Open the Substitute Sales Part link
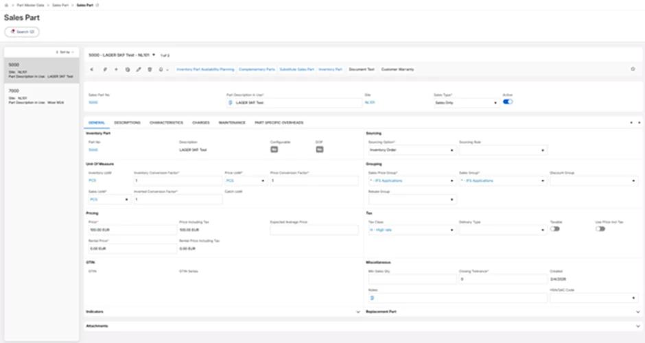The image size is (645, 343). 296,69
